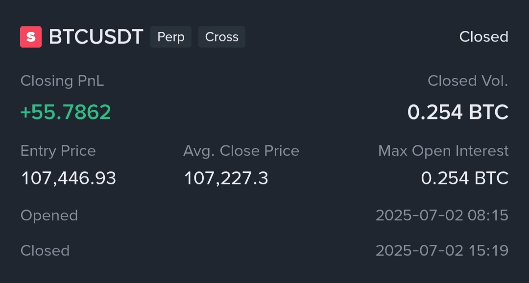Click the 0.254 BTC Max Open Interest value
The image size is (529, 283).
point(464,178)
